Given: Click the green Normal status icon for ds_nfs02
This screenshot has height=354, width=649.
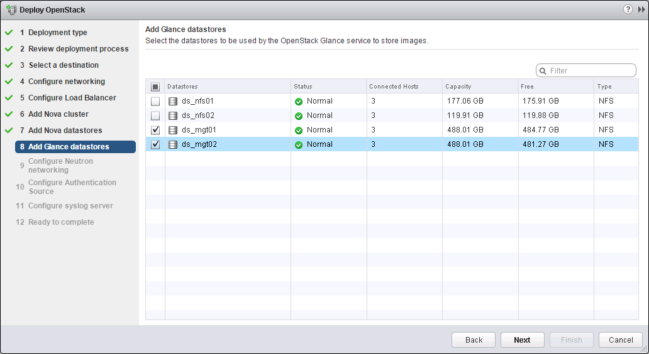Looking at the screenshot, I should (x=299, y=115).
